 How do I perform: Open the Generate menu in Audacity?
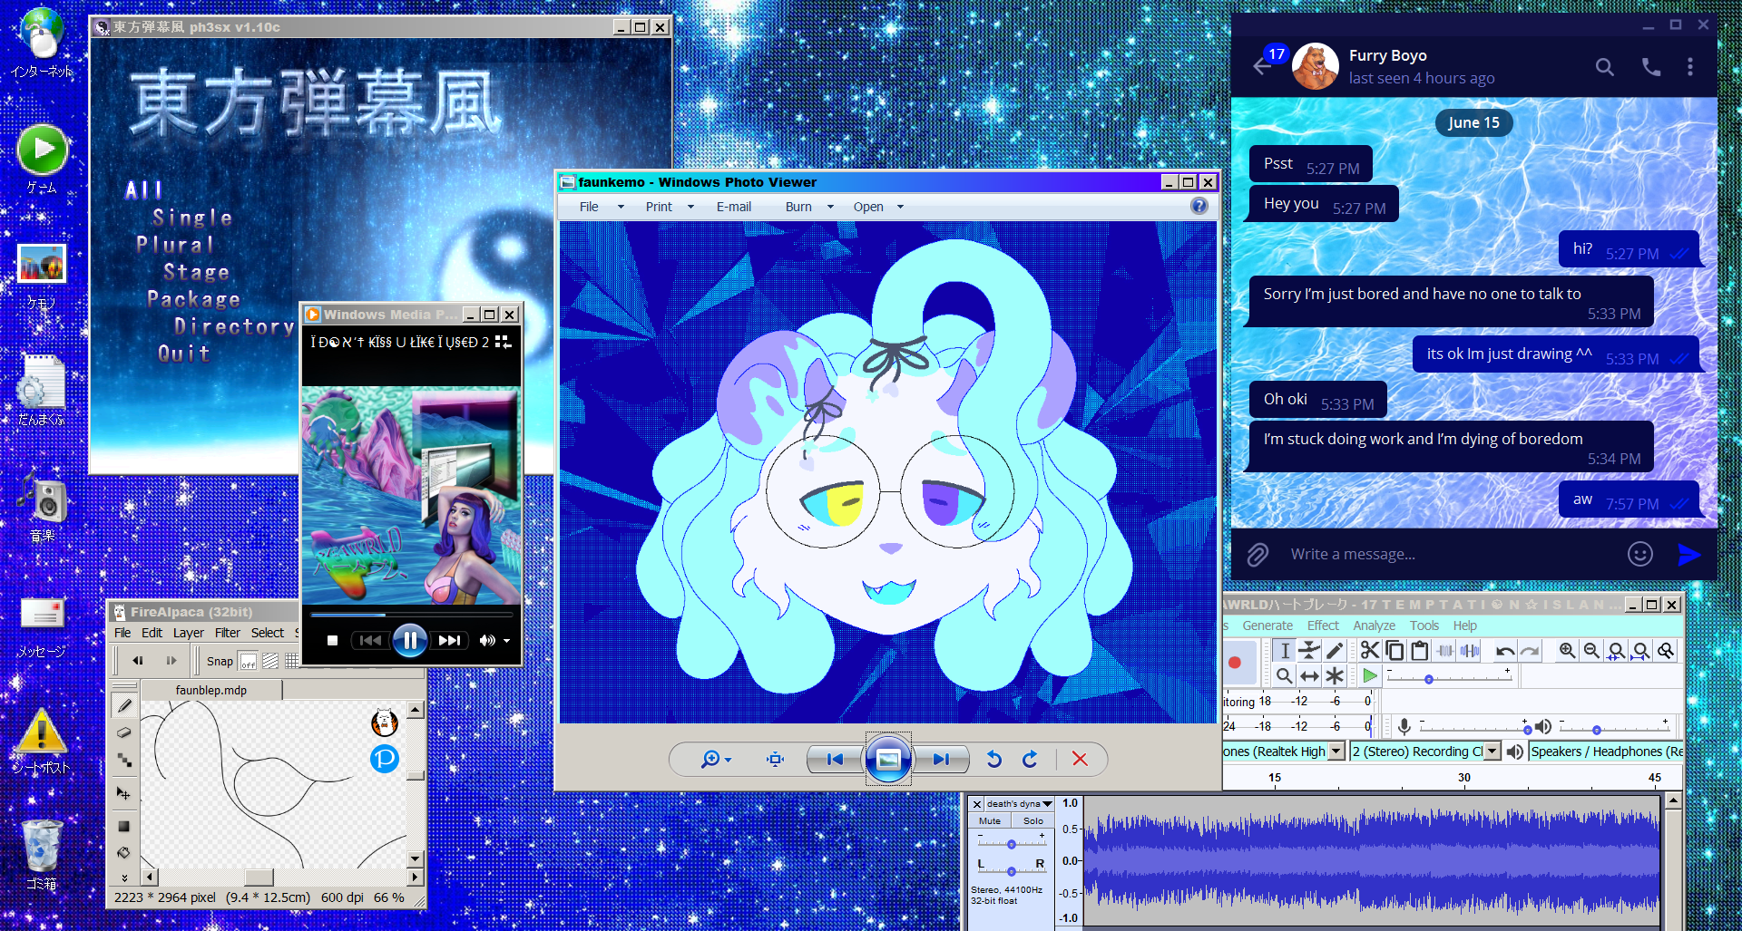click(x=1267, y=626)
